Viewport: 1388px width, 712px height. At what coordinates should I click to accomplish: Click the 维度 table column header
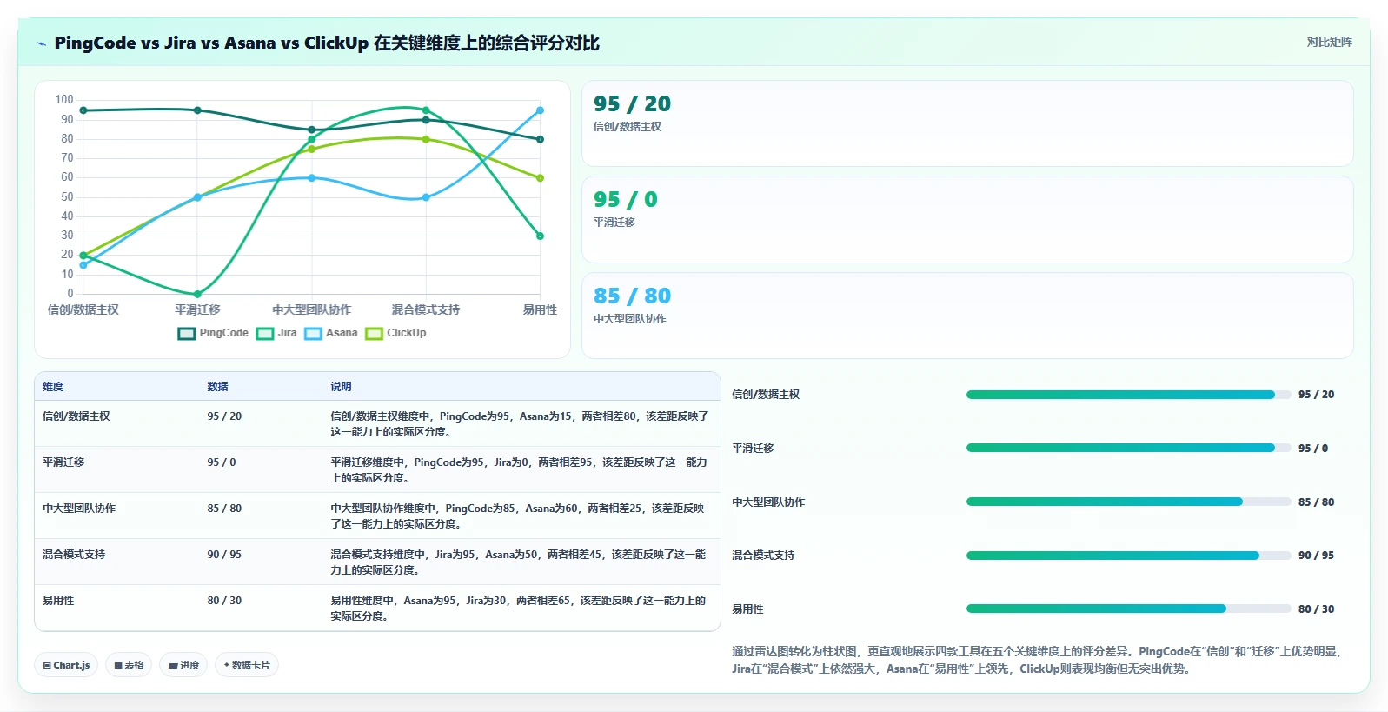53,387
